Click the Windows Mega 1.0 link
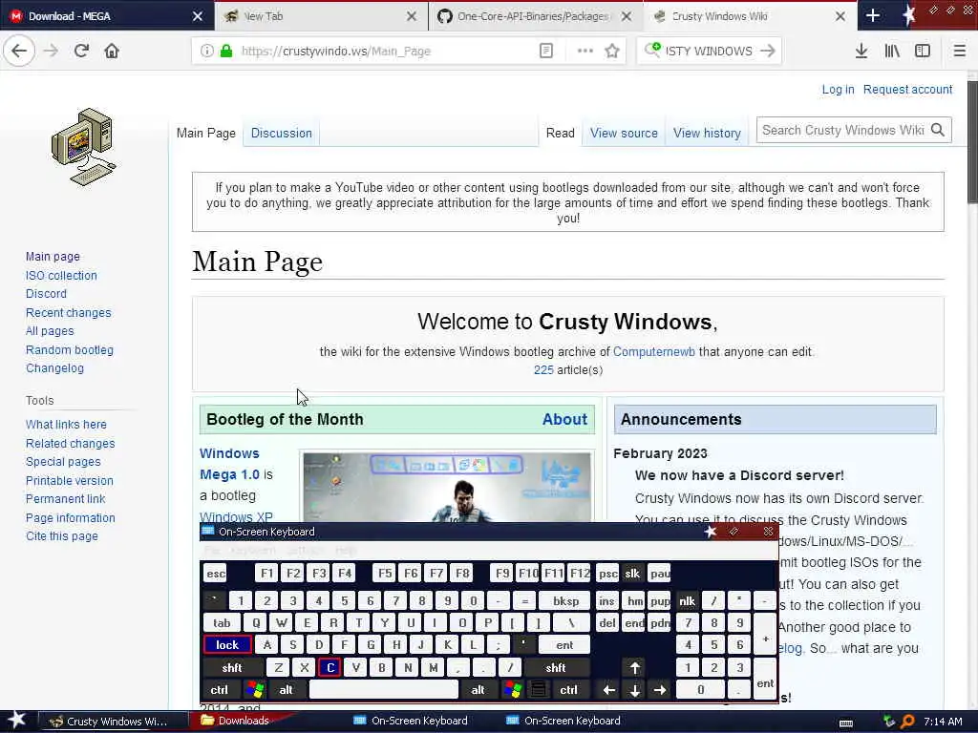The image size is (978, 733). 229,464
